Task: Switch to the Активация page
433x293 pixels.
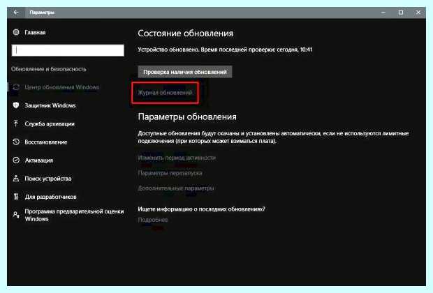Action: coord(38,160)
